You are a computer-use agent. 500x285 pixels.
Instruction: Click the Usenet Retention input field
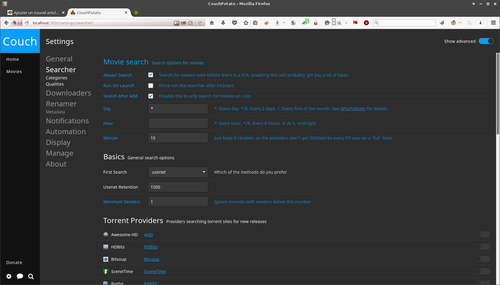(x=178, y=187)
